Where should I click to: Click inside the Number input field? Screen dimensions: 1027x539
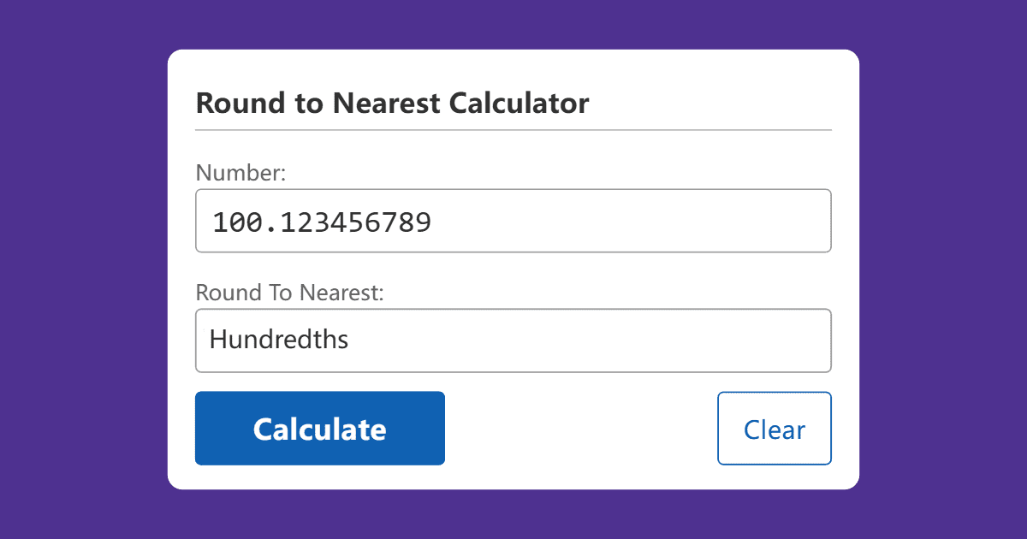click(x=513, y=220)
